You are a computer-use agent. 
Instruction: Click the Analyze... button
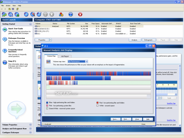135,40
